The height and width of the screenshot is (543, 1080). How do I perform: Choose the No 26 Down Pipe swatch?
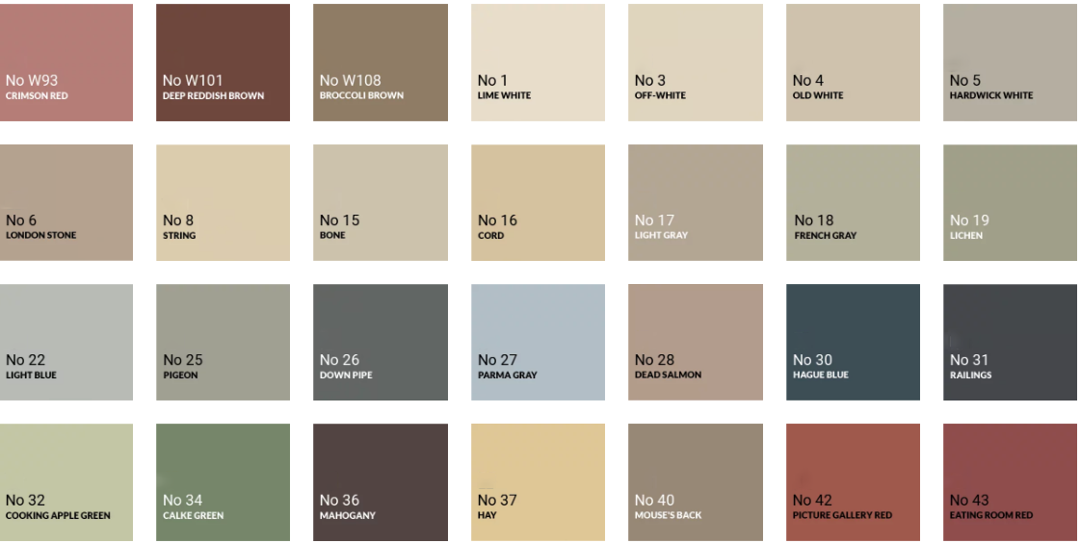point(381,342)
